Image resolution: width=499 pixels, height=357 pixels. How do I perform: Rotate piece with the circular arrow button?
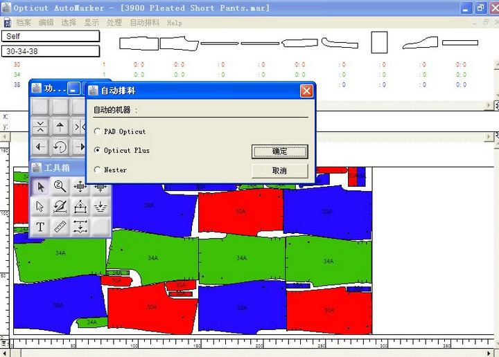[x=60, y=147]
